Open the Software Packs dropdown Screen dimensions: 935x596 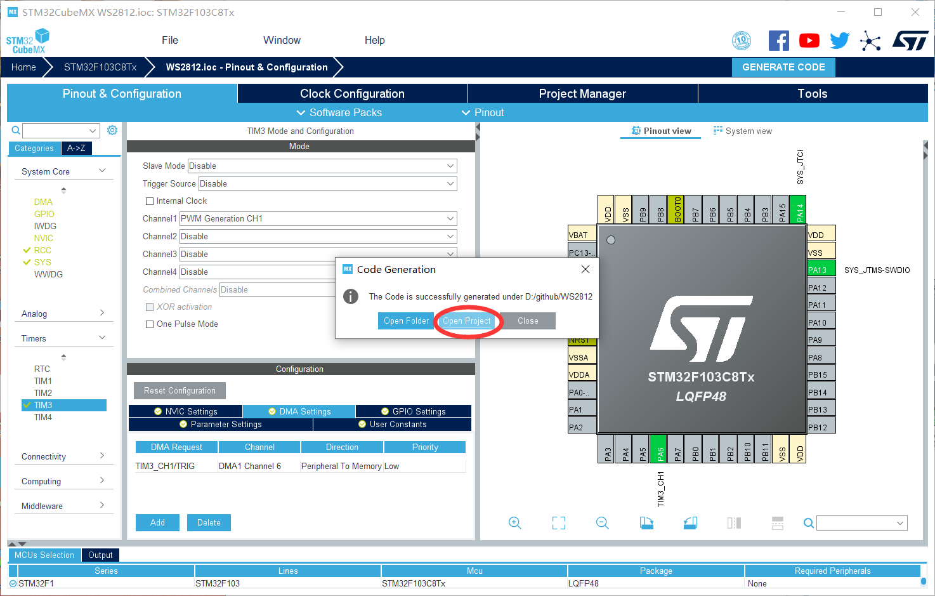pos(339,112)
